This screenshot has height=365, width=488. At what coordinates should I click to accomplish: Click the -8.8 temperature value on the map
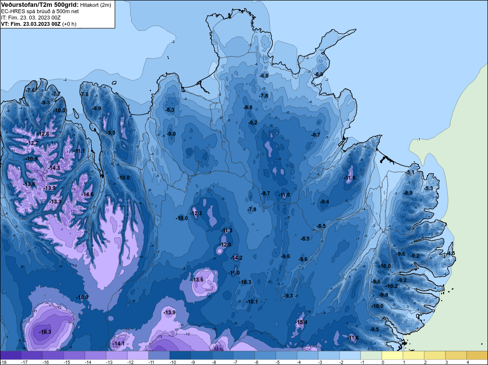coord(247,107)
